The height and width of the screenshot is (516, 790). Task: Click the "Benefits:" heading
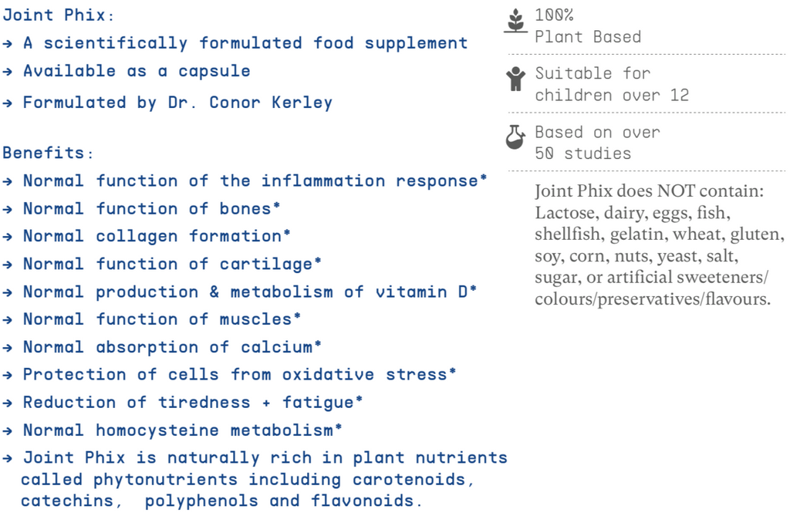48,153
